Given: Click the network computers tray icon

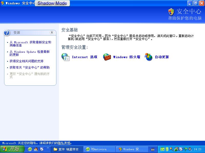Looking at the screenshot, I should tap(176, 149).
